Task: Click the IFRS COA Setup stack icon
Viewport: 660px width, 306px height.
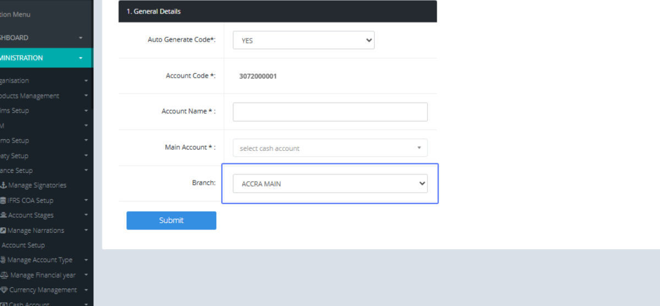Action: [3, 200]
